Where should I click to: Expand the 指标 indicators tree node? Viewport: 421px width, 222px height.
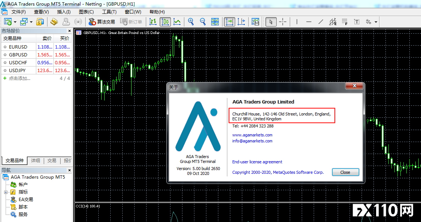pos(6,192)
